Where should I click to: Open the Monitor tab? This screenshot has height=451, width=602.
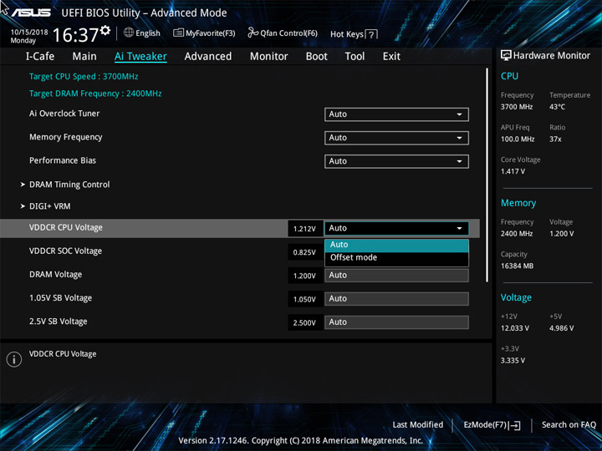click(268, 57)
